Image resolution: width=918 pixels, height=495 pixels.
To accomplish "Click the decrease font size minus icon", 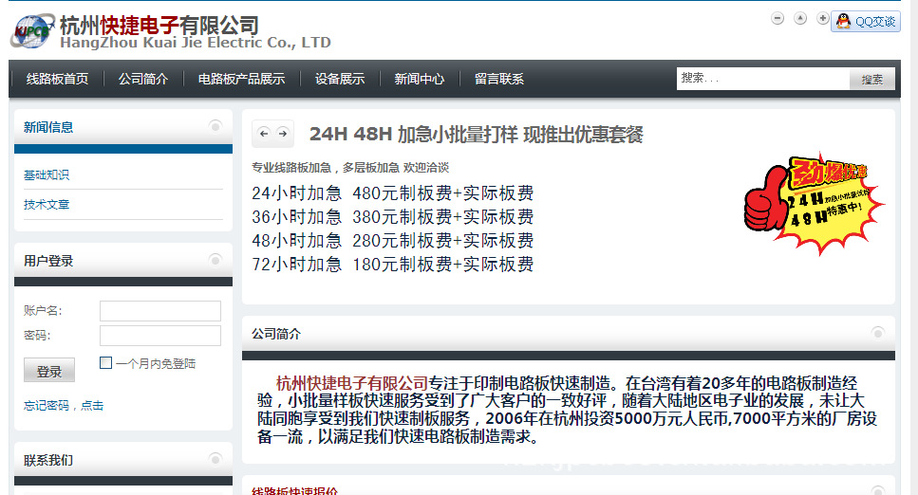I will [777, 18].
